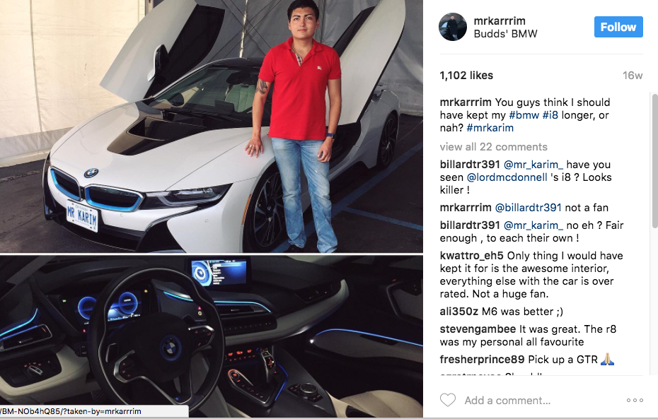Click the BMW i8 post photo
Image resolution: width=658 pixels, height=419 pixels.
click(212, 208)
